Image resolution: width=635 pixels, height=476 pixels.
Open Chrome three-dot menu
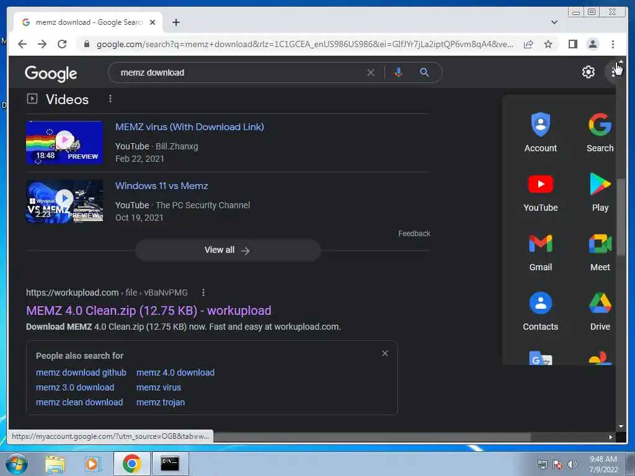613,44
